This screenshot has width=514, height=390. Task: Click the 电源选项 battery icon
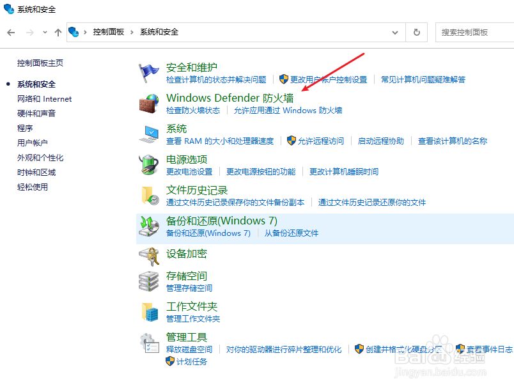tap(149, 164)
